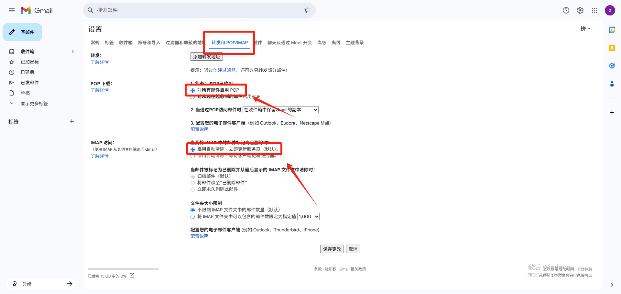
Task: Select '对所有邮件启用 POP' radio button
Action: [193, 90]
